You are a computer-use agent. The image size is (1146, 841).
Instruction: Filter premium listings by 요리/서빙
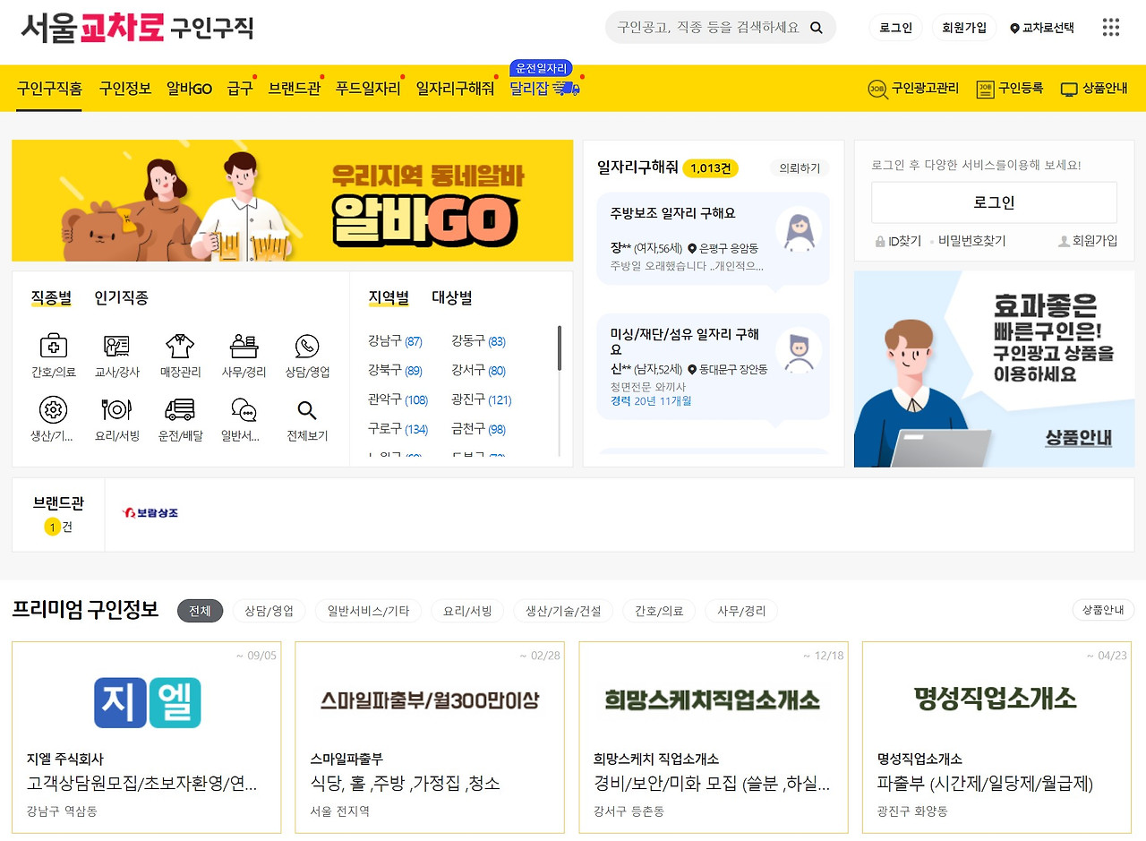tap(462, 611)
